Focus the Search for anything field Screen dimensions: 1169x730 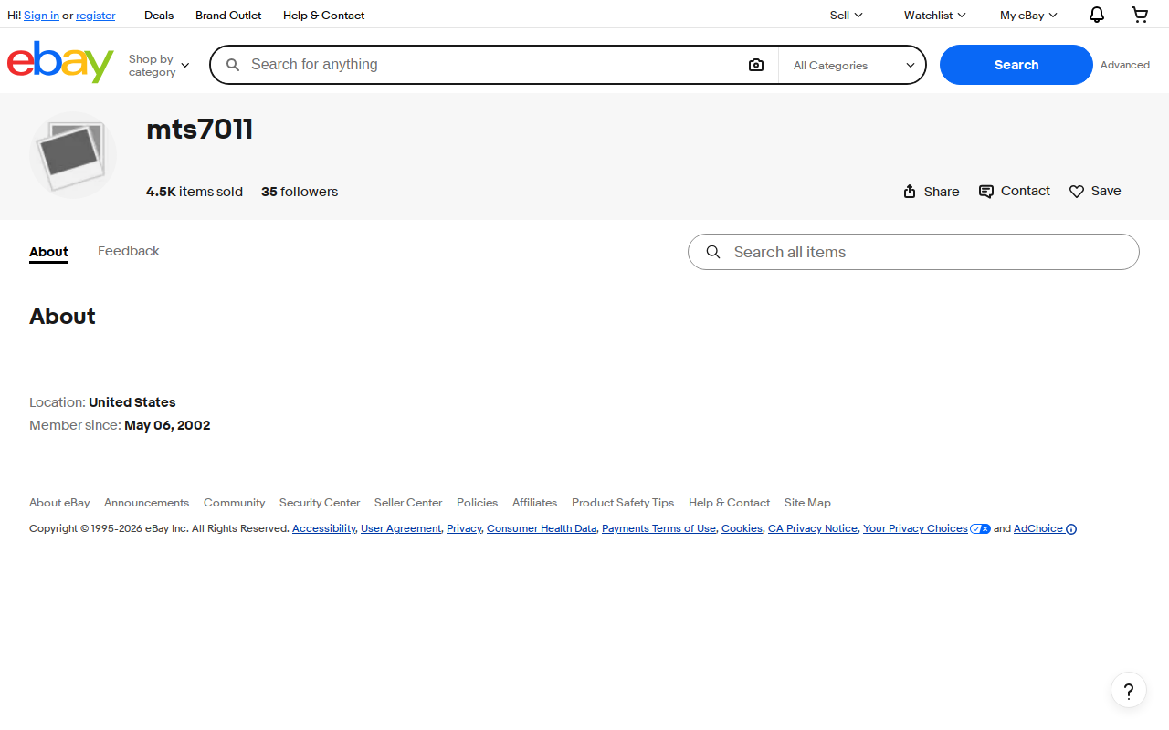[493, 65]
